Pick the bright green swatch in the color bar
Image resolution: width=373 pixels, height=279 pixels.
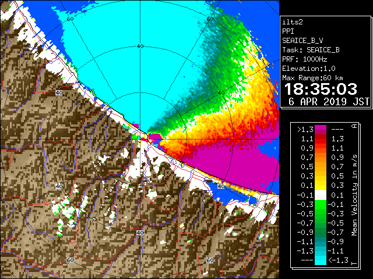(x=321, y=204)
